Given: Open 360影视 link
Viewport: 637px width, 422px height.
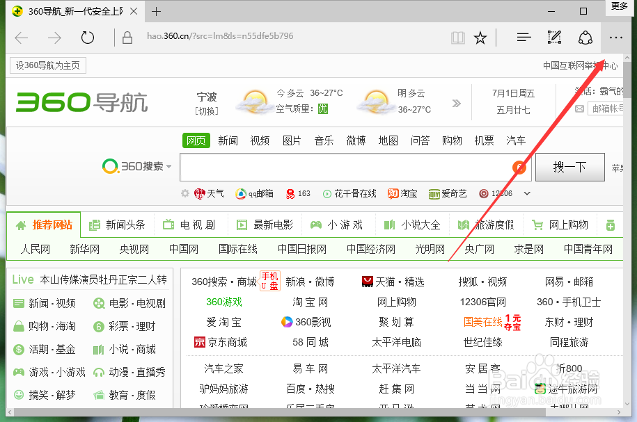Looking at the screenshot, I should click(306, 322).
